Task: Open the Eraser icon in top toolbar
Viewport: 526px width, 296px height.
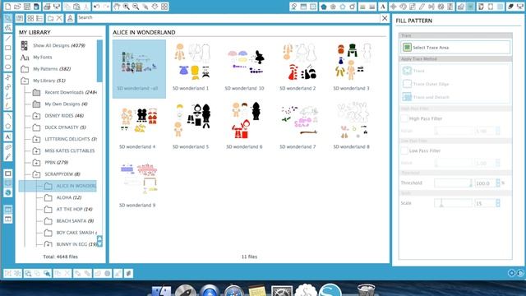Action: [x=510, y=7]
